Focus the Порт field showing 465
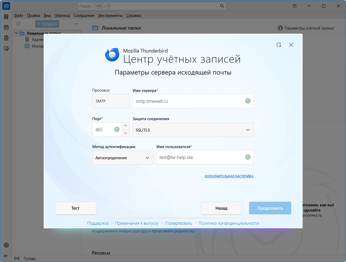The height and width of the screenshot is (262, 346). [107, 129]
